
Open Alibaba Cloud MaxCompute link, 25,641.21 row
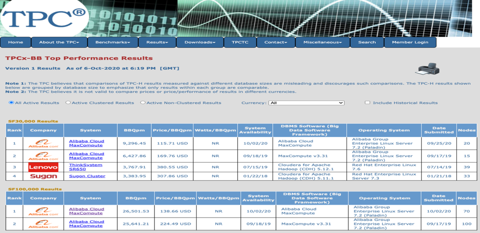[x=86, y=224]
